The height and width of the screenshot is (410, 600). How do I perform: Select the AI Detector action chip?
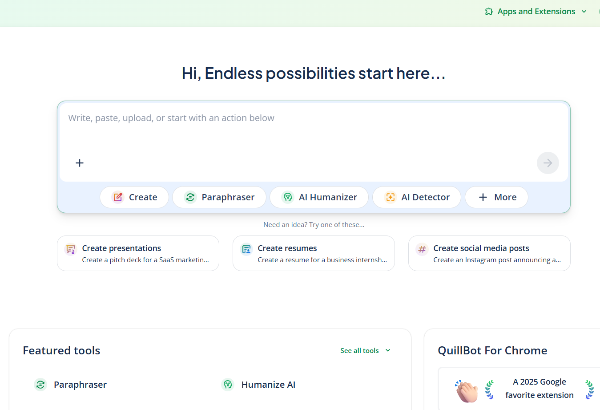(417, 197)
